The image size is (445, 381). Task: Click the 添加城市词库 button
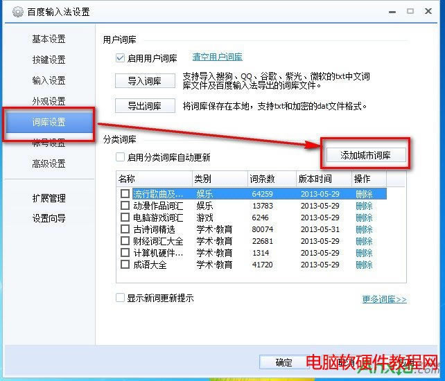click(x=365, y=155)
